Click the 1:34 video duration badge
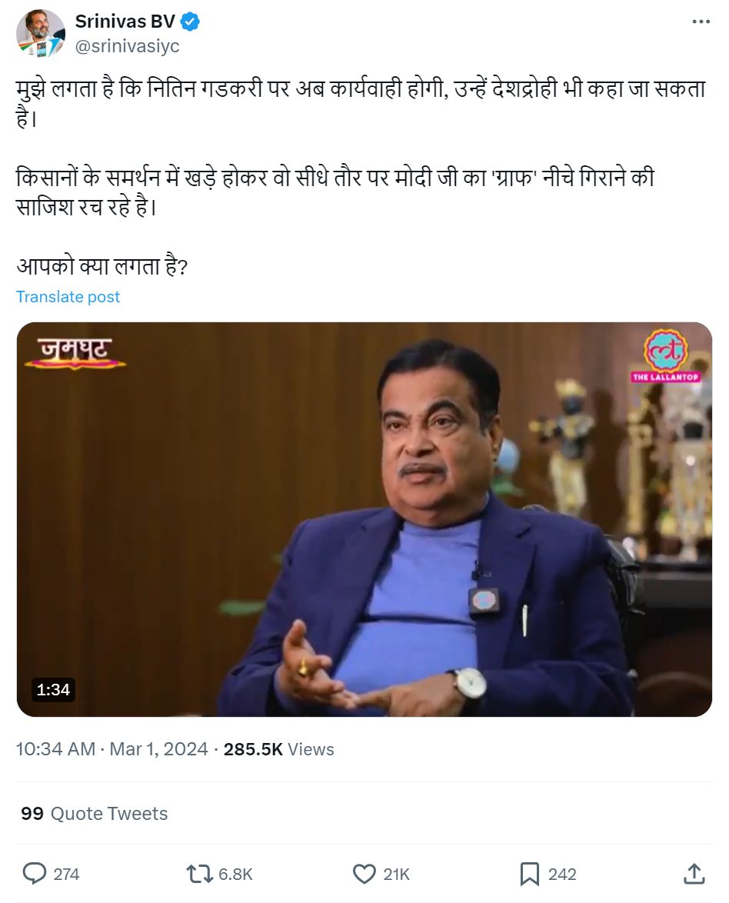 [53, 689]
